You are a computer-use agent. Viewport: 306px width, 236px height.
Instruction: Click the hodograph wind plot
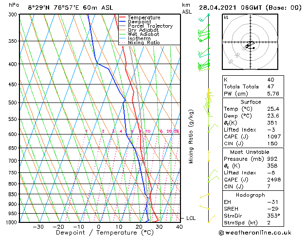[x=250, y=42]
